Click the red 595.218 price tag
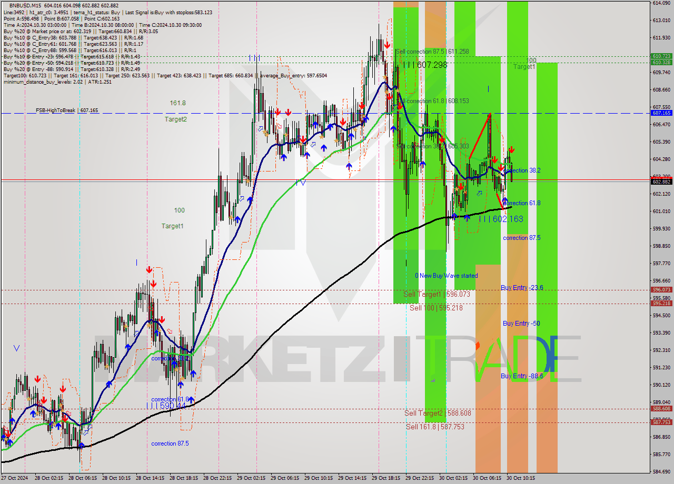Viewport: 674px width, 484px height. tap(661, 303)
